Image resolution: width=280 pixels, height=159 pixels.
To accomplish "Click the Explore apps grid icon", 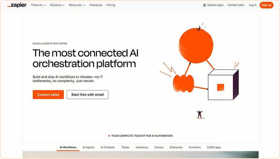I will tap(205, 5).
